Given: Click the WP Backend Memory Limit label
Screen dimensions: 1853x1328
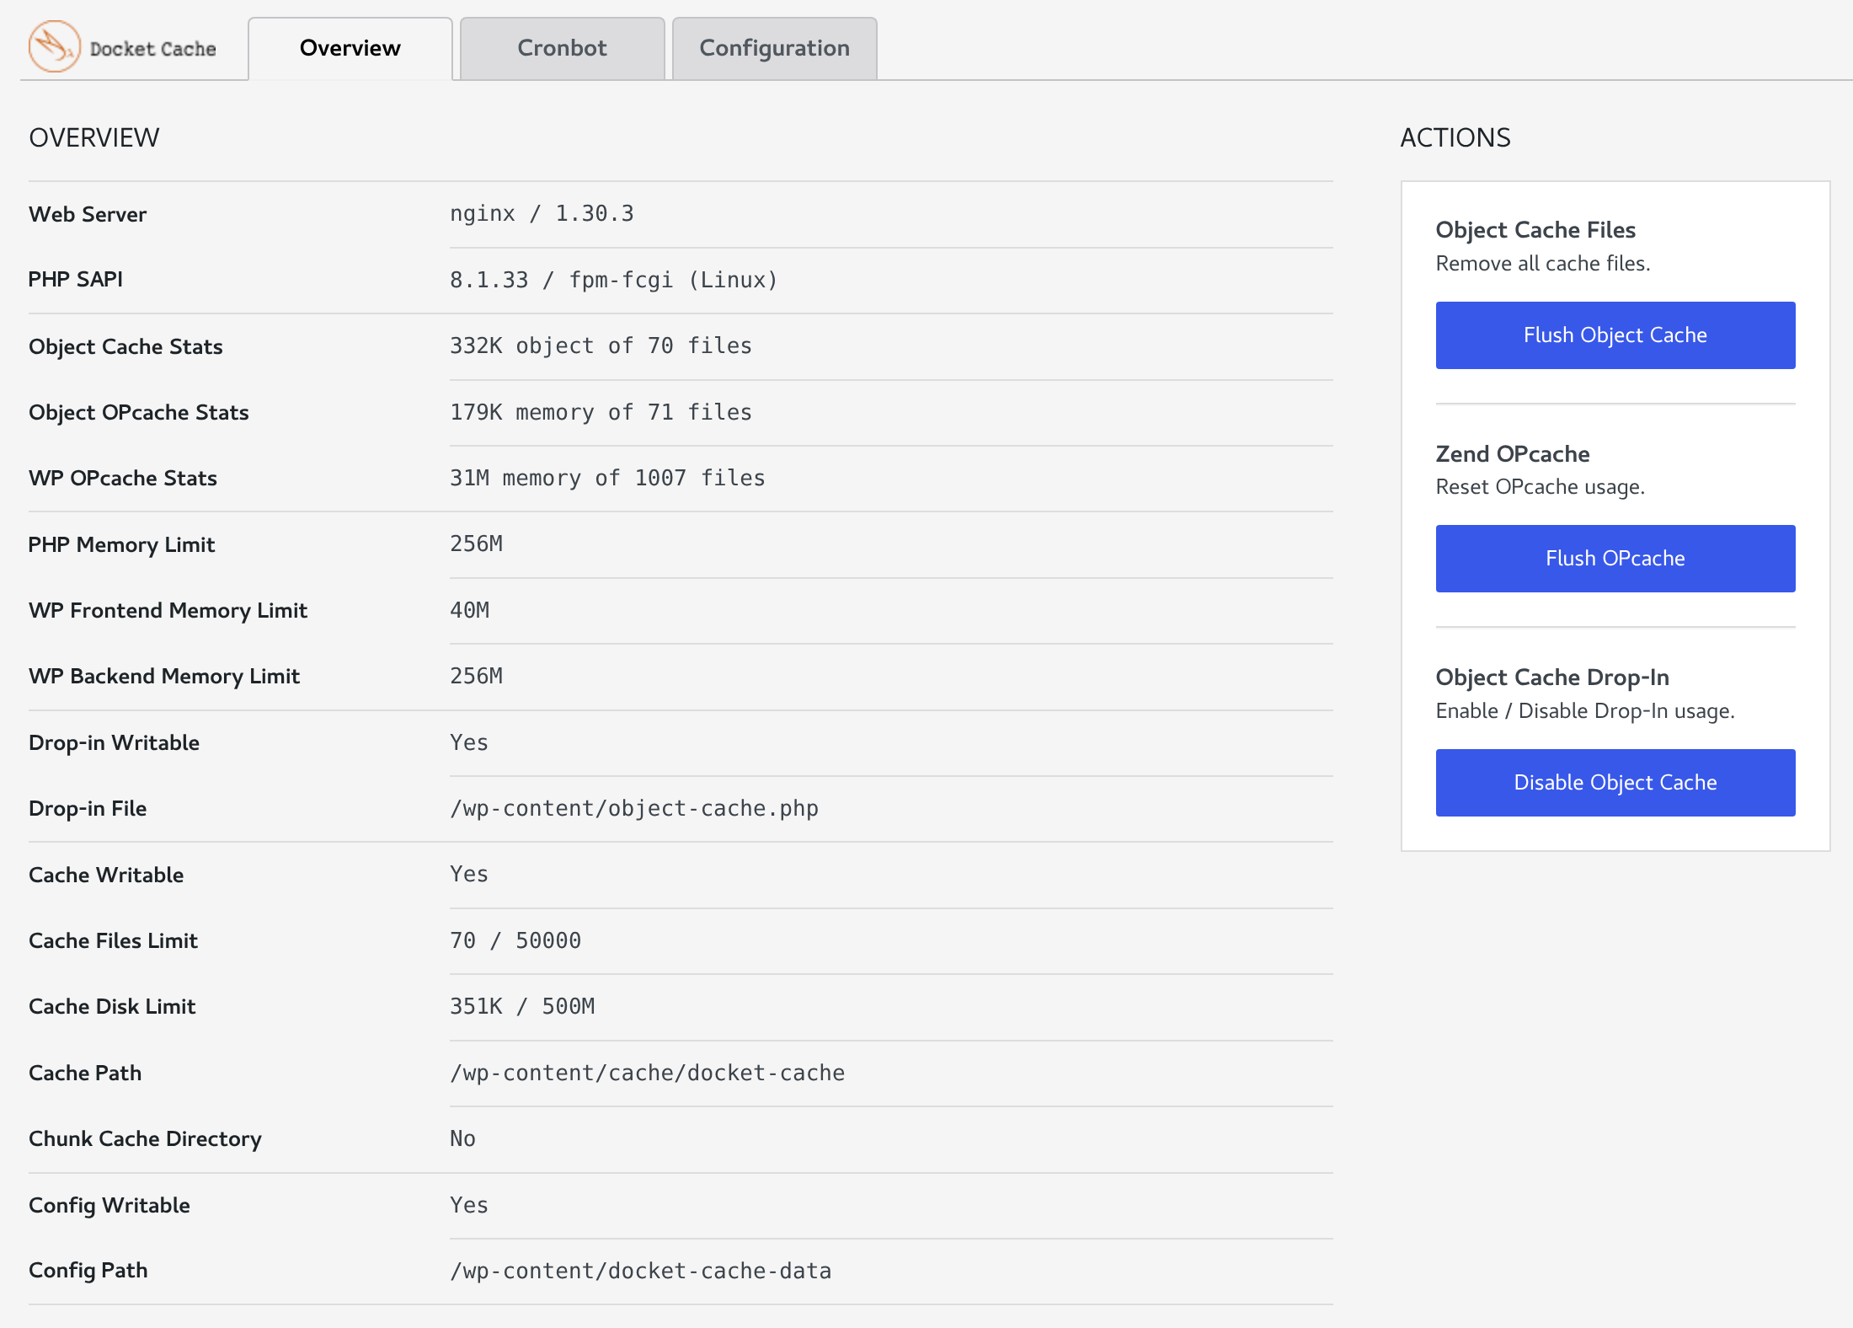Looking at the screenshot, I should pos(164,677).
